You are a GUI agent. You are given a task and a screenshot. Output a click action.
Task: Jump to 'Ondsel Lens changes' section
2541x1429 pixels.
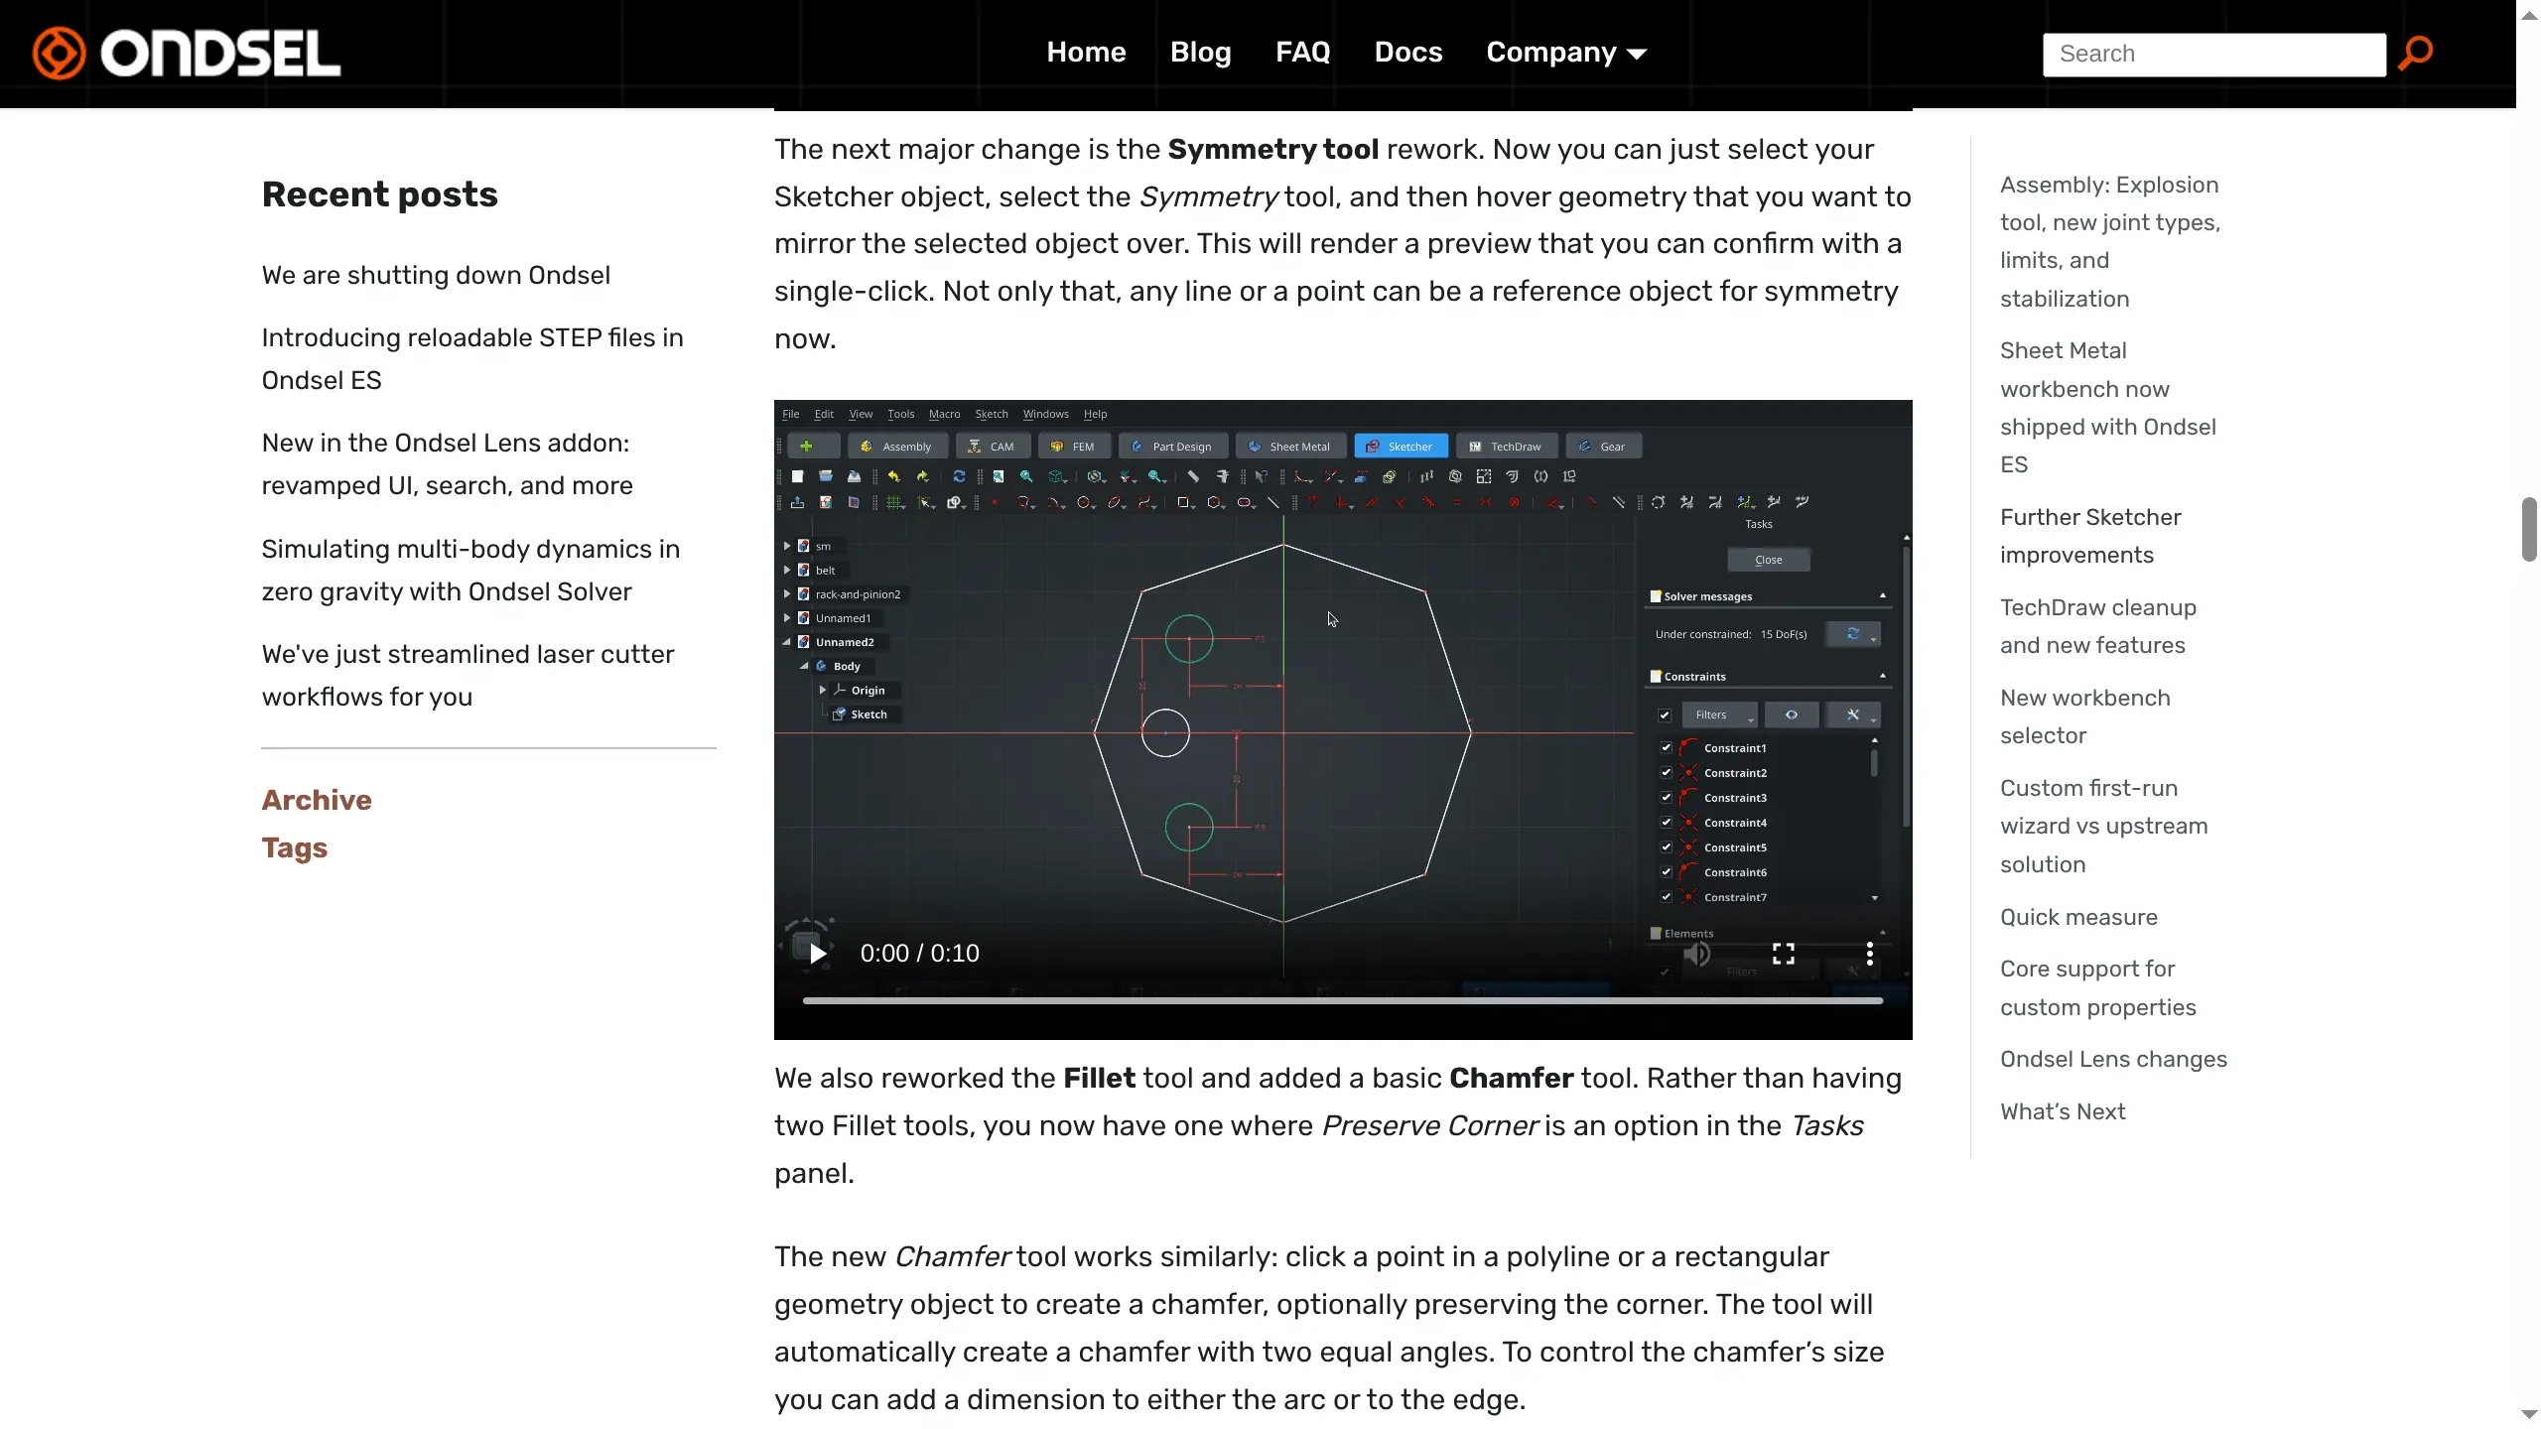[x=2113, y=1059]
